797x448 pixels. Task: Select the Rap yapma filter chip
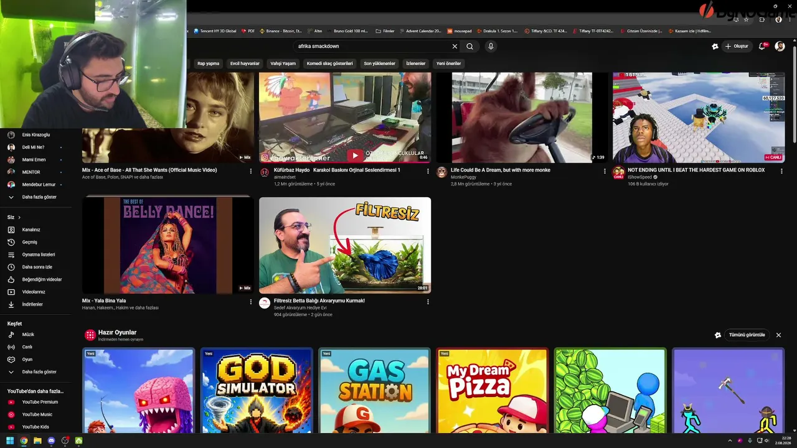(208, 63)
